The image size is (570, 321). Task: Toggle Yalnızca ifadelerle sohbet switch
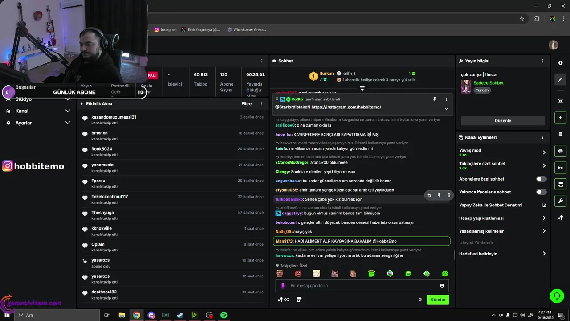[541, 192]
